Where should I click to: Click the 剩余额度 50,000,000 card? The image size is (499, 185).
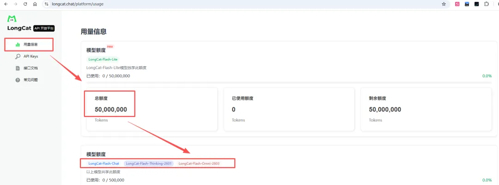(x=426, y=109)
